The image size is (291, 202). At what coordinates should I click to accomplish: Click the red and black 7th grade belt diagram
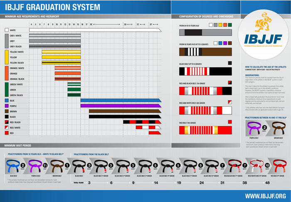pyautogui.click(x=205, y=91)
